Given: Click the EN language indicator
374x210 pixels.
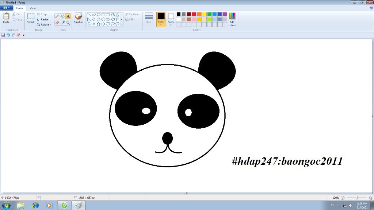Looking at the screenshot, I should pyautogui.click(x=332, y=205).
